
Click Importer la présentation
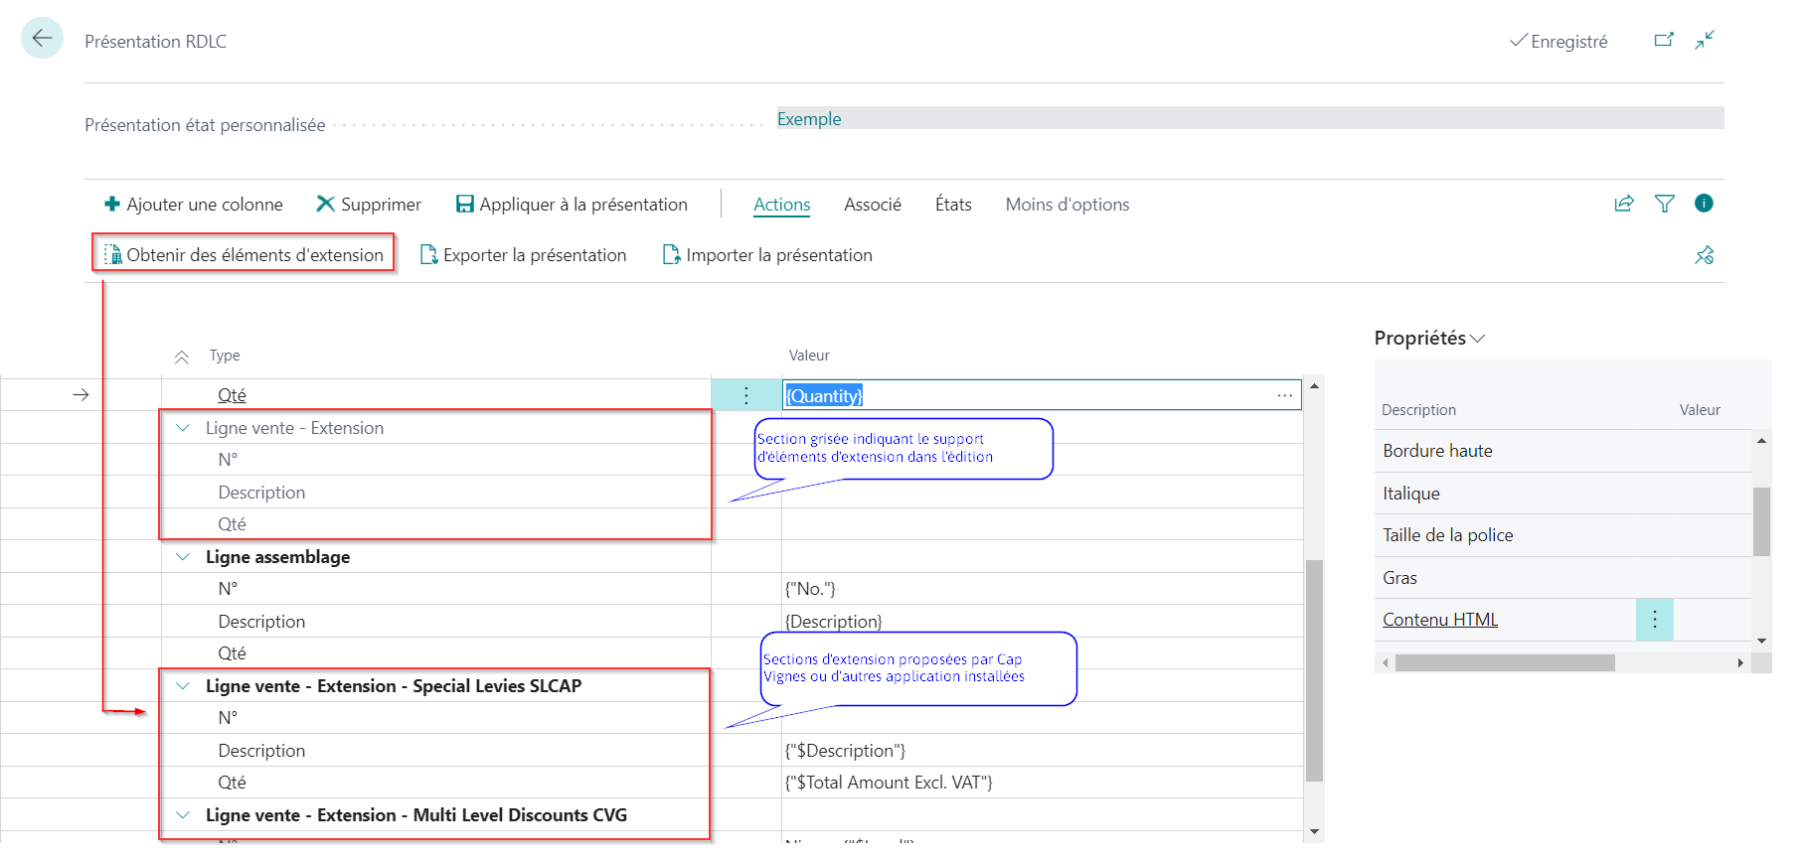click(x=767, y=255)
